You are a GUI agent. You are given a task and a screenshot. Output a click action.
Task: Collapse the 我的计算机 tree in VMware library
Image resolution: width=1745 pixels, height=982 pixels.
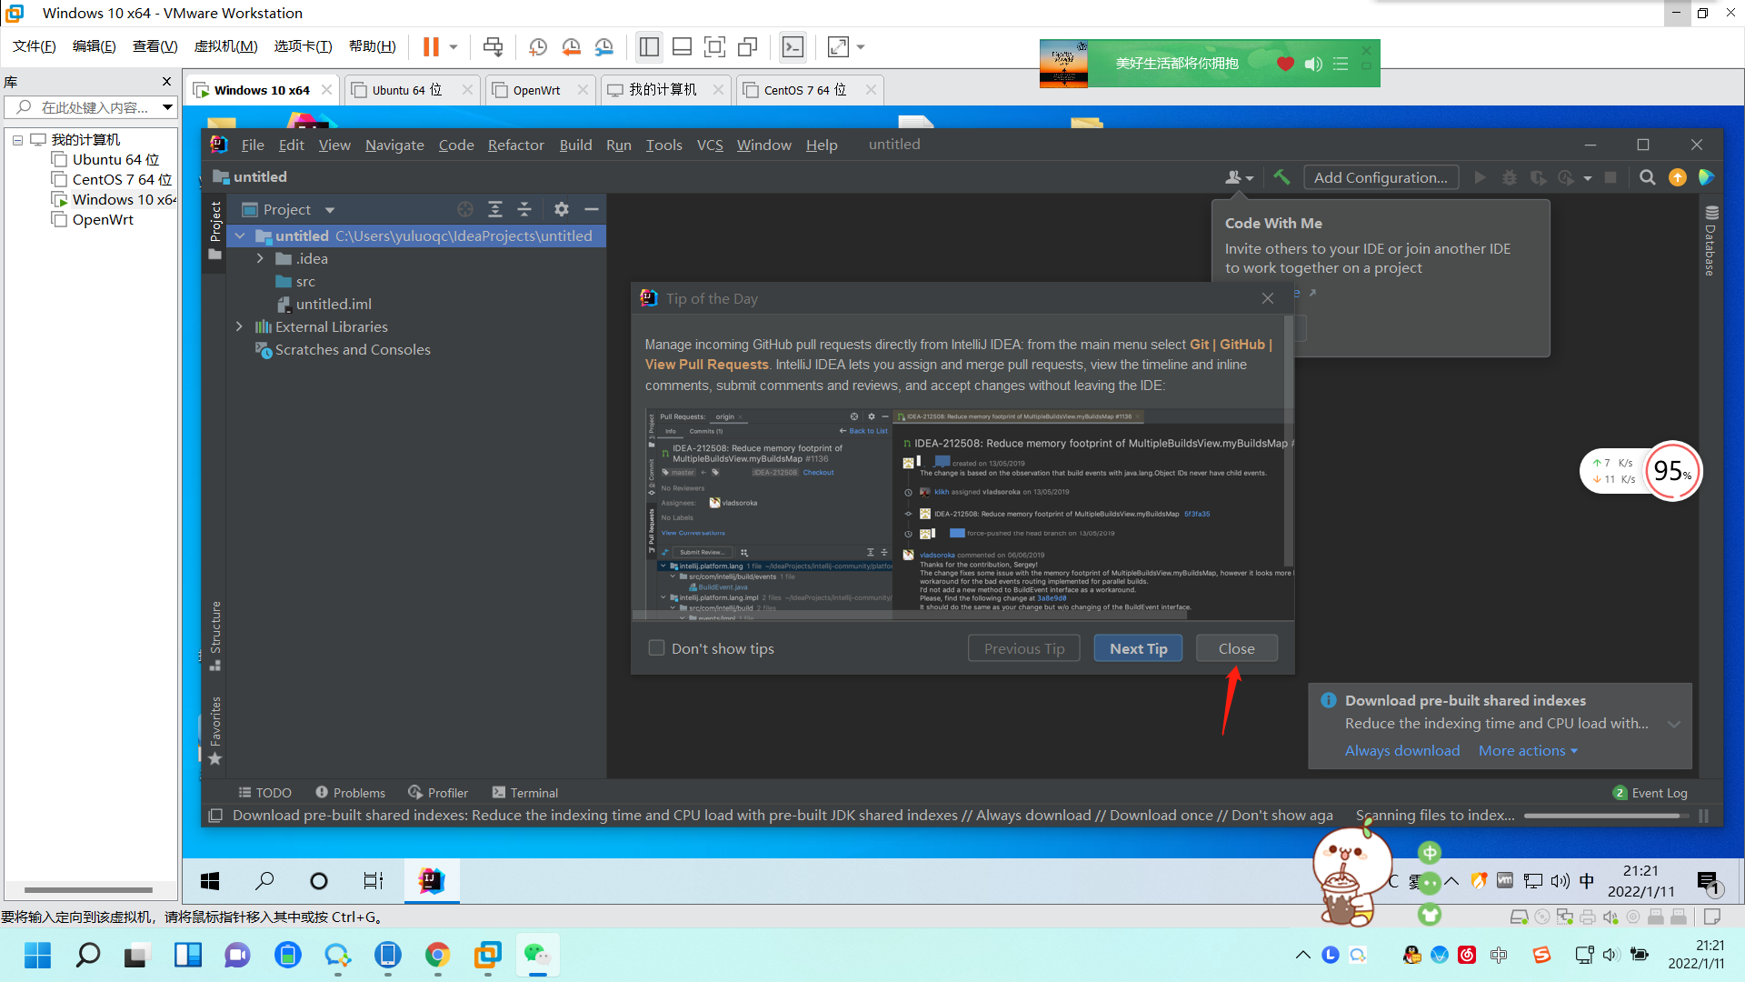tap(17, 140)
